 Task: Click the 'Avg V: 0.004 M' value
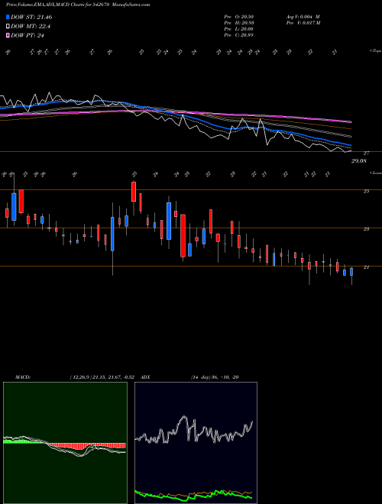(x=303, y=17)
